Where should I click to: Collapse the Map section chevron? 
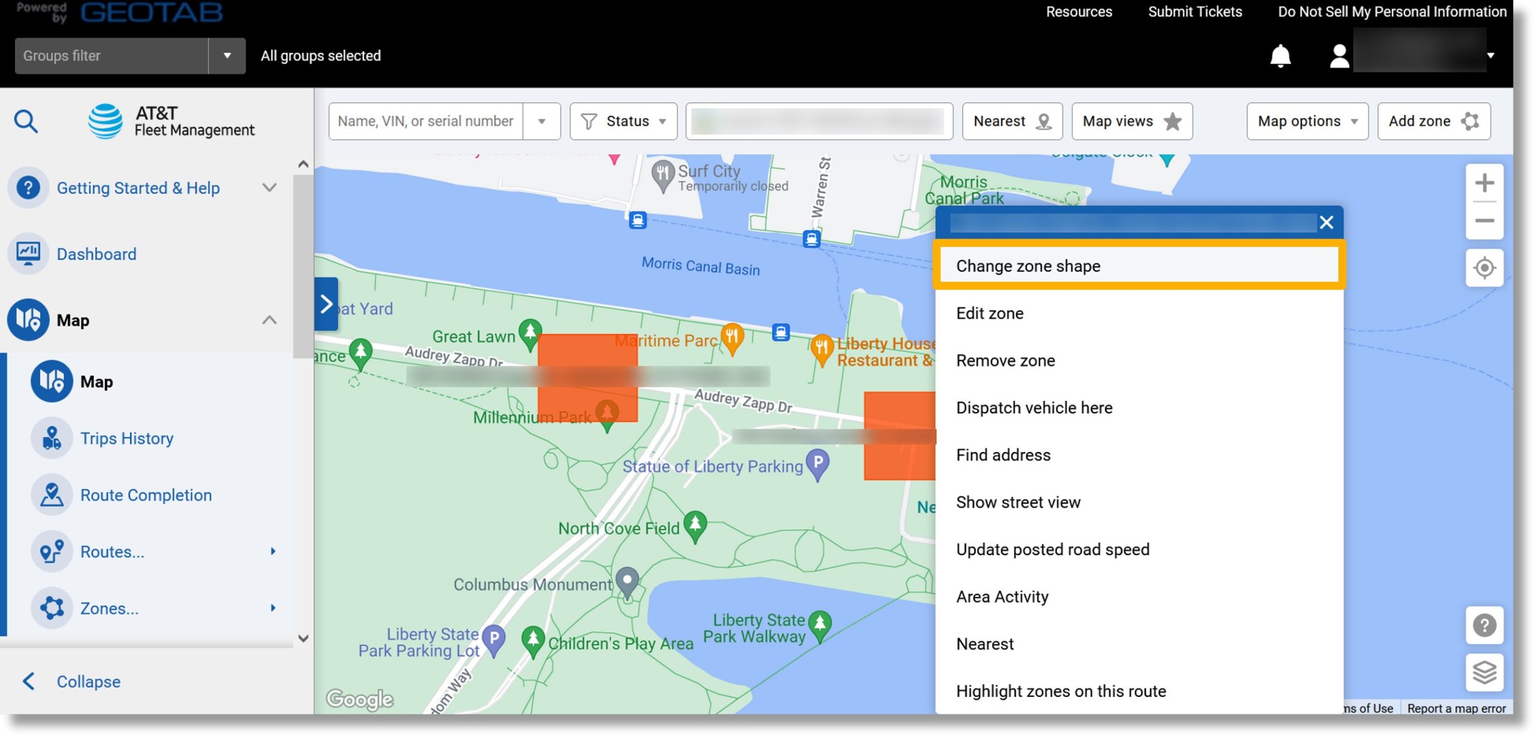270,320
